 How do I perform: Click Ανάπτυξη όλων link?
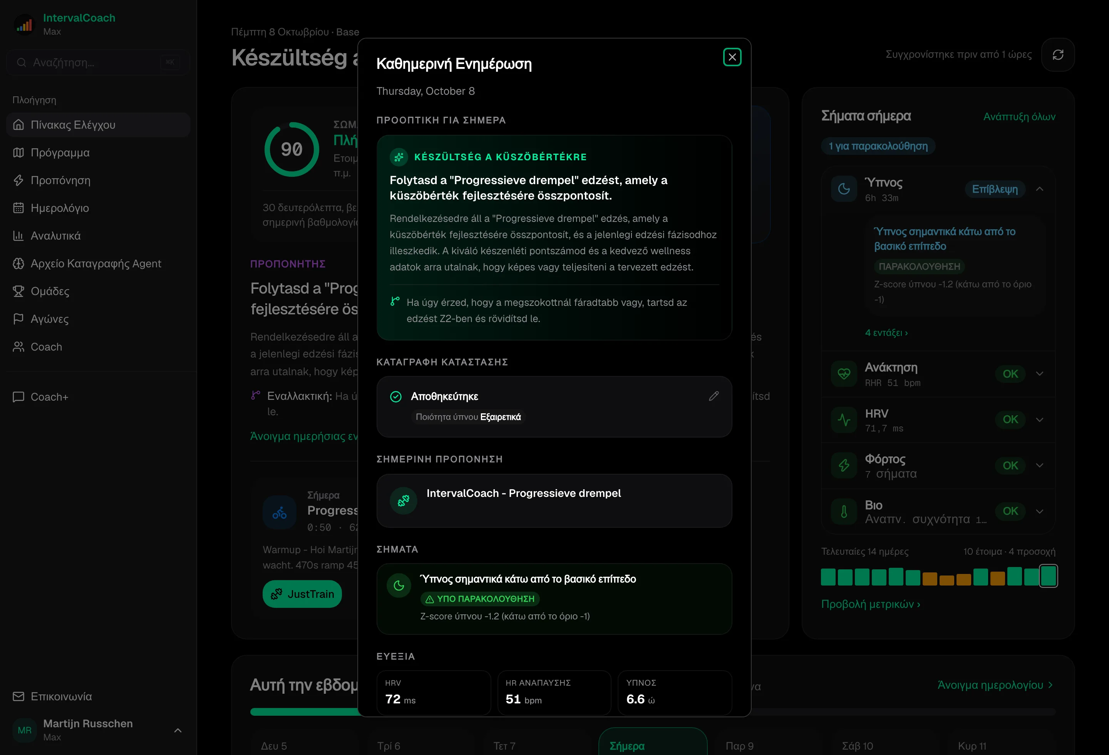click(x=1019, y=117)
